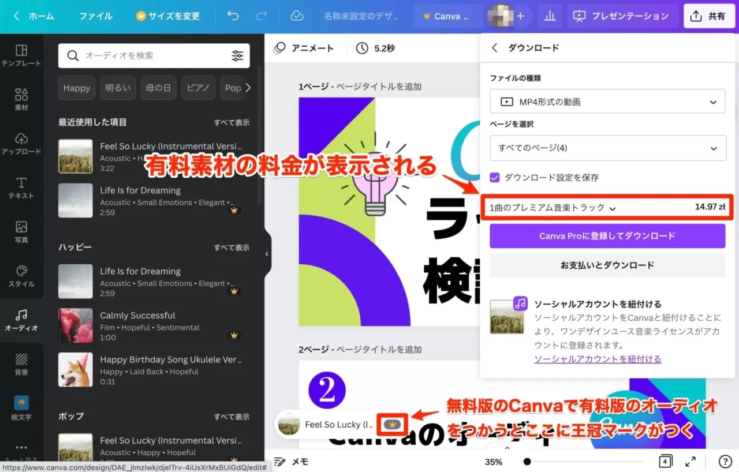This screenshot has height=472, width=739.
Task: Open the 背景 background panel
Action: tap(21, 364)
